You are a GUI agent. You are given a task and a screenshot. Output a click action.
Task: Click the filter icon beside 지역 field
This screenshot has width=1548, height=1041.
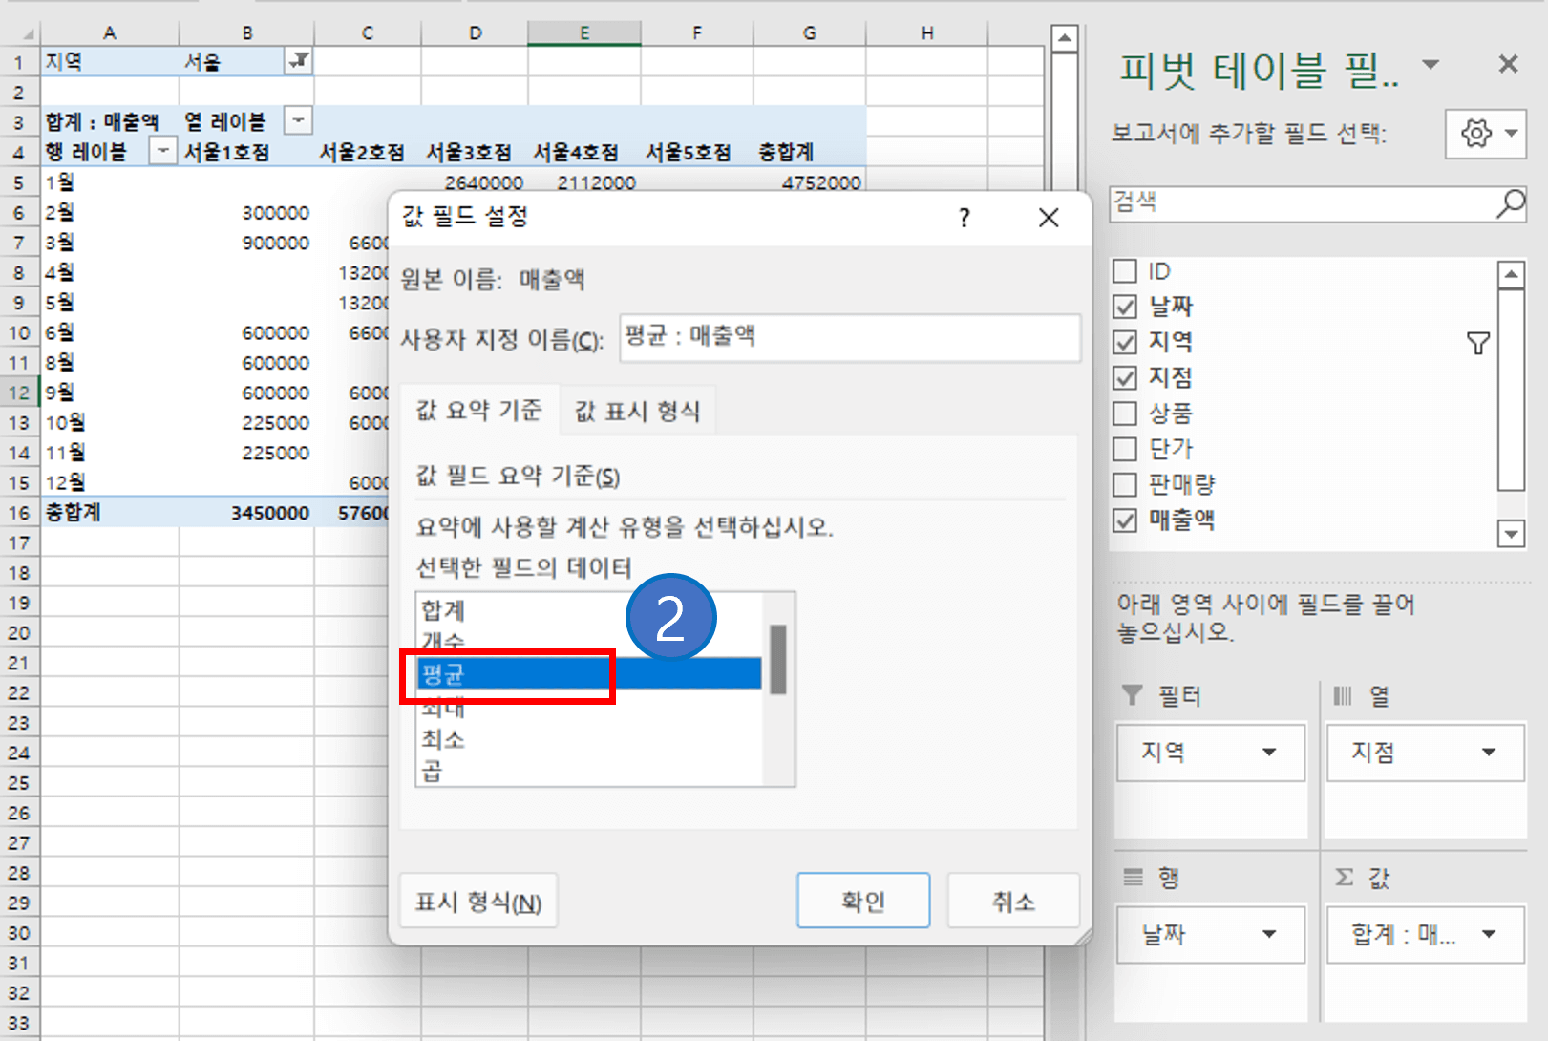point(1479,341)
